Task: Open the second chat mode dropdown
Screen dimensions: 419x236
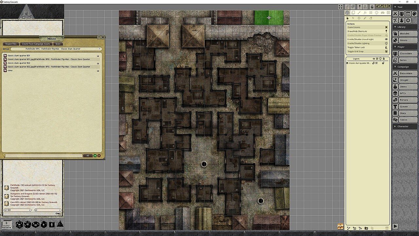Action: (x=47, y=210)
